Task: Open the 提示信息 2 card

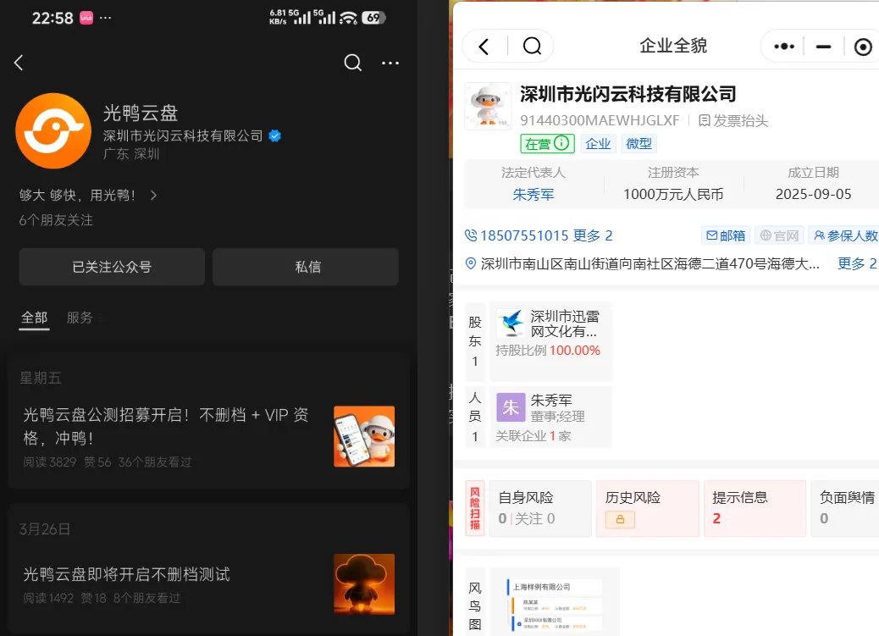Action: pyautogui.click(x=755, y=508)
